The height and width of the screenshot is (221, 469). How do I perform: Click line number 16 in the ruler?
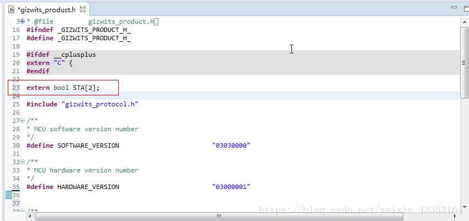(16, 30)
